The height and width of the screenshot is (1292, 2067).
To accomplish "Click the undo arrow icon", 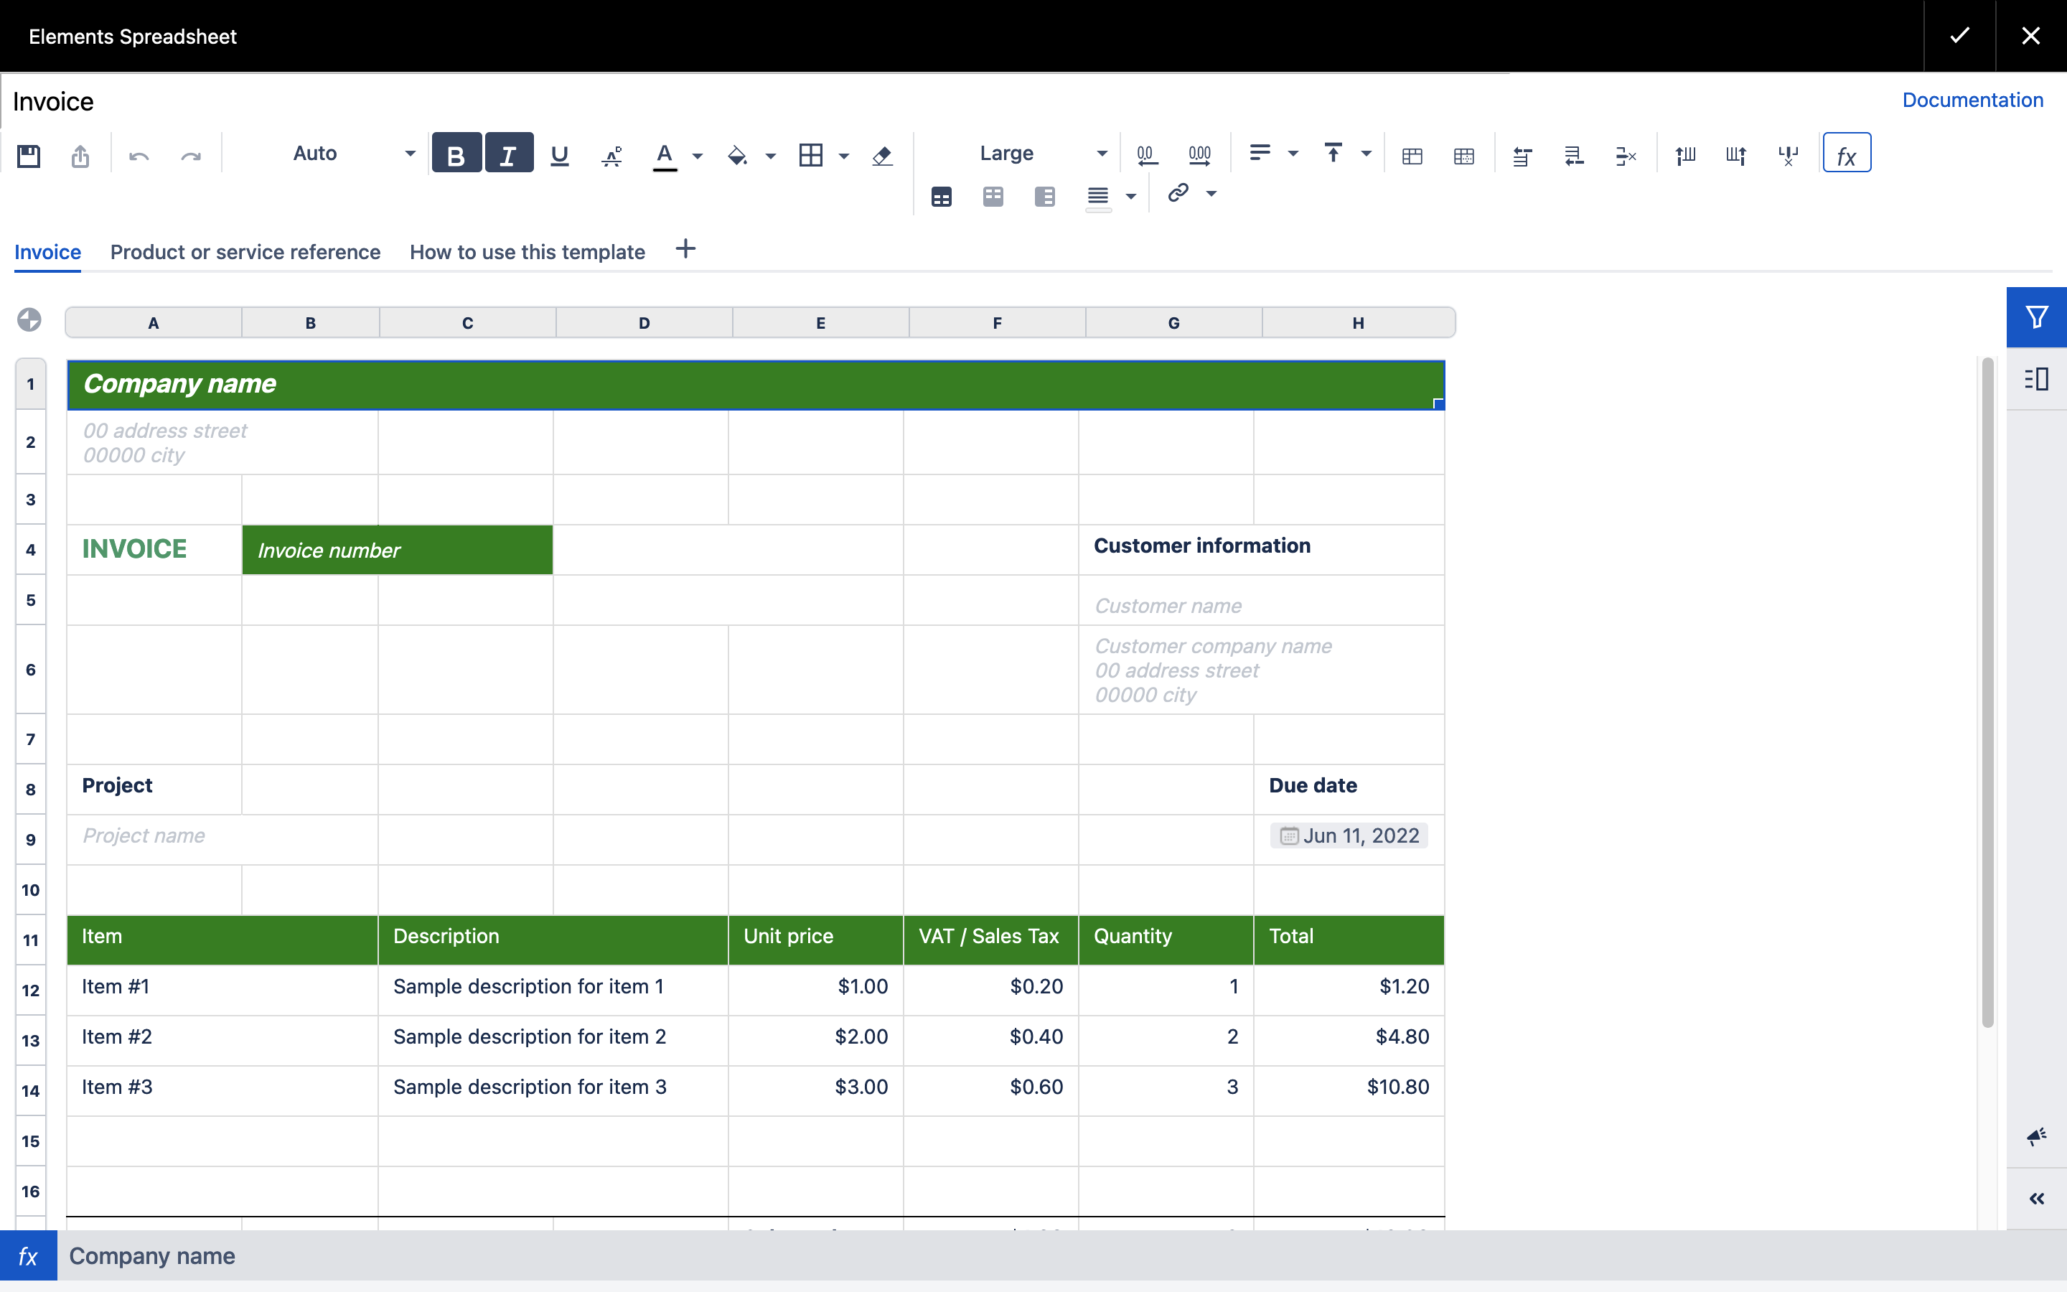I will click(139, 156).
